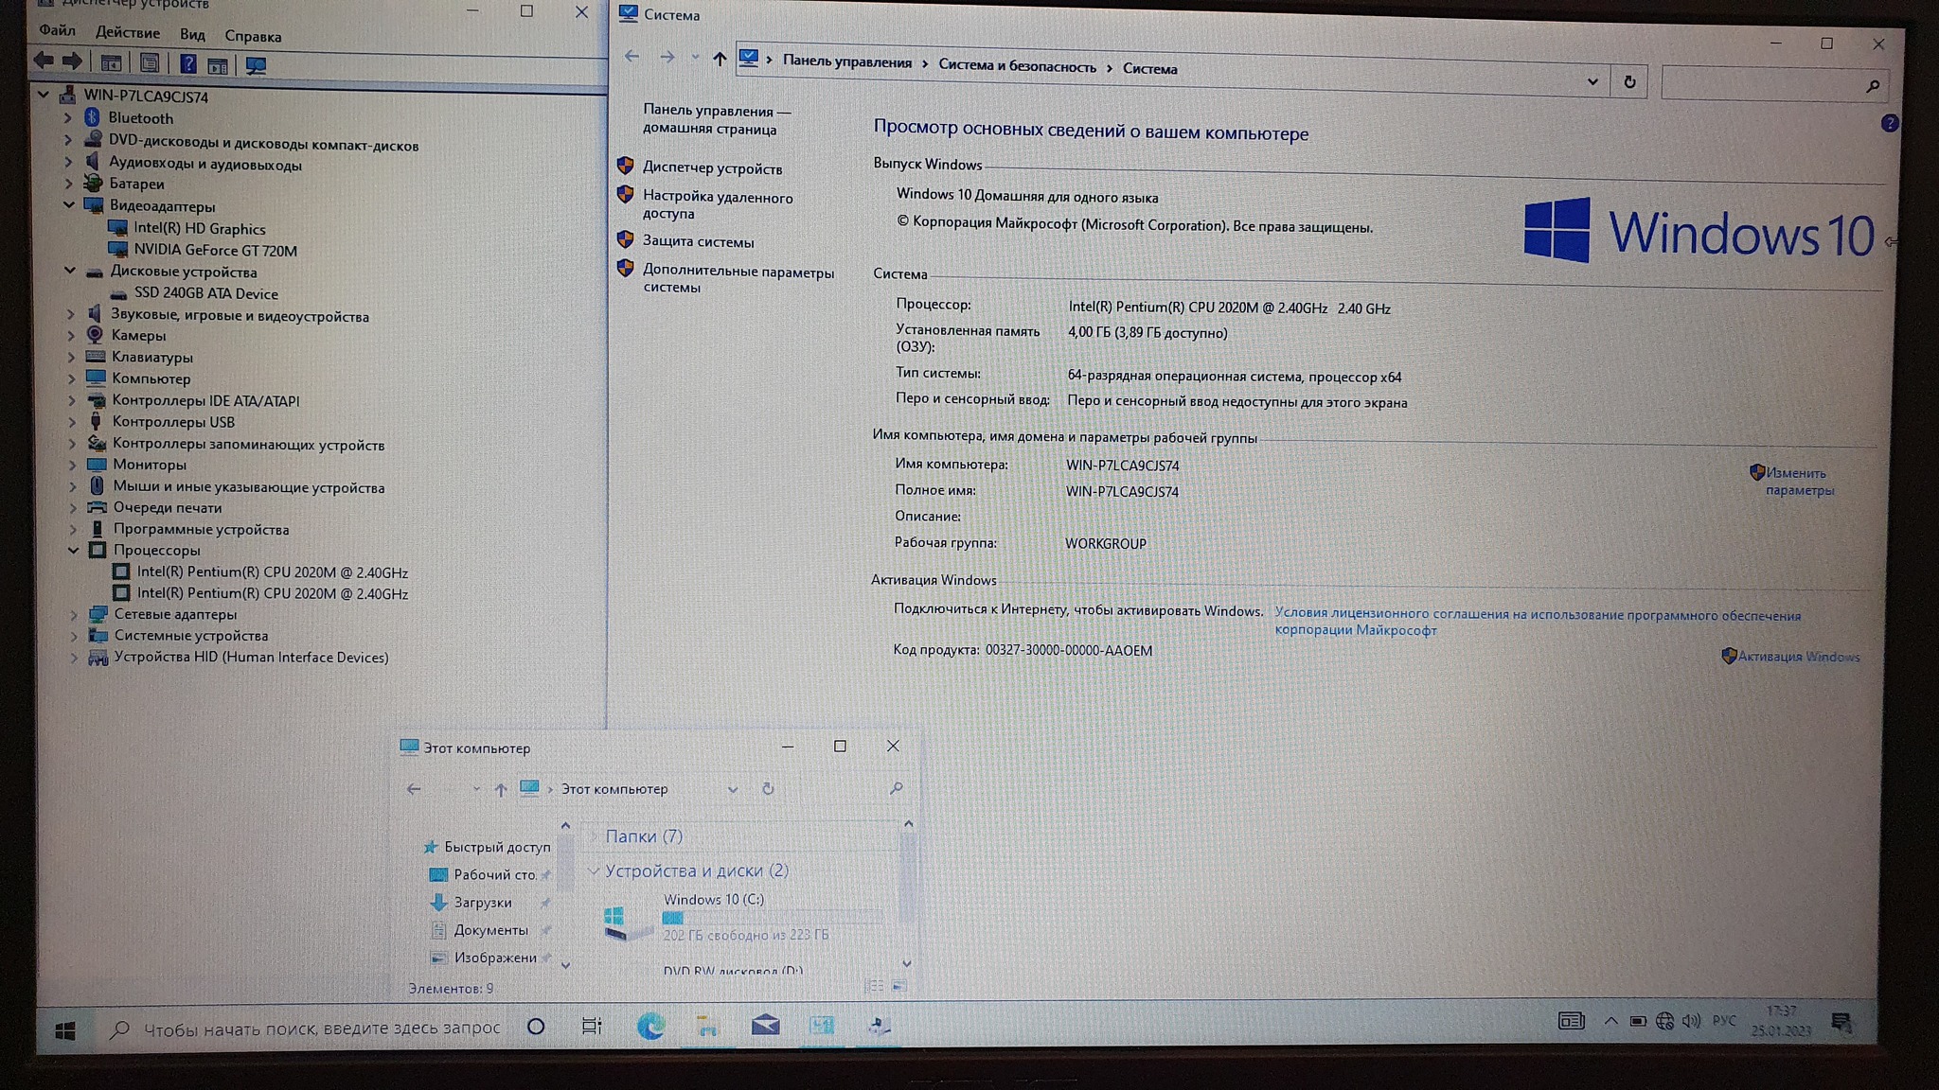Viewport: 1939px width, 1090px height.
Task: Click the volume icon in system tray
Action: pyautogui.click(x=1691, y=1021)
